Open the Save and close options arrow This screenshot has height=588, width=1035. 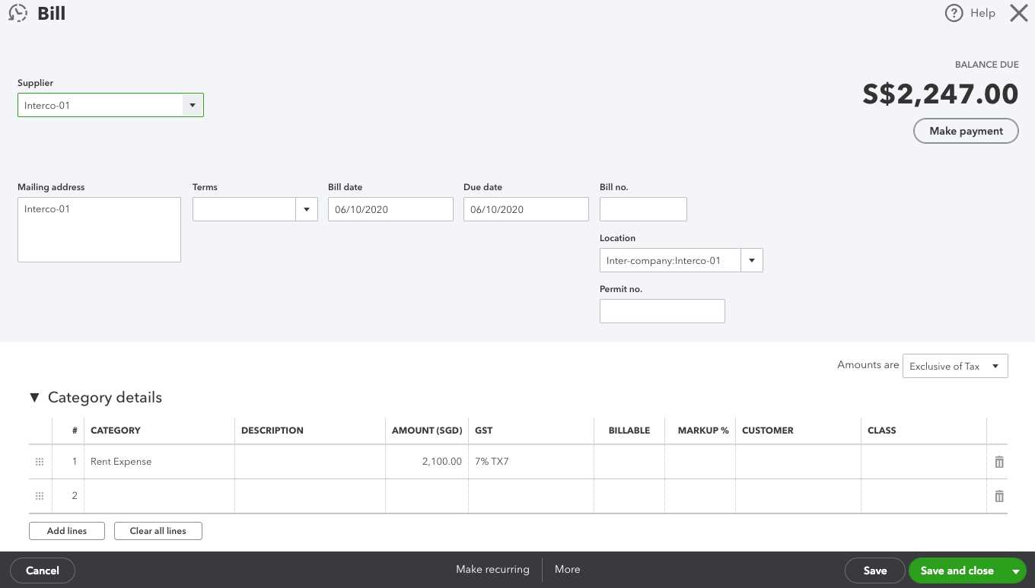(x=1015, y=571)
